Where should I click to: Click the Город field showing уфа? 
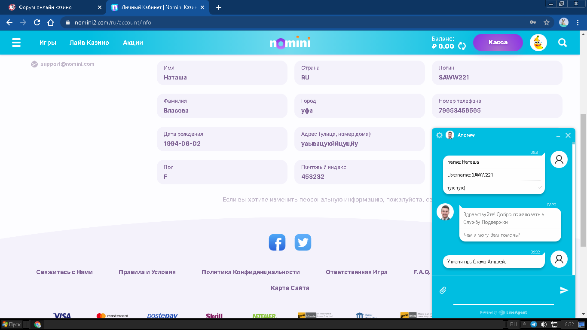360,106
